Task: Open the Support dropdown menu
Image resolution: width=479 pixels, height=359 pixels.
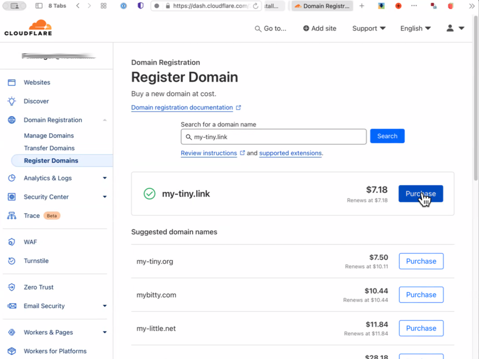Action: (x=369, y=28)
